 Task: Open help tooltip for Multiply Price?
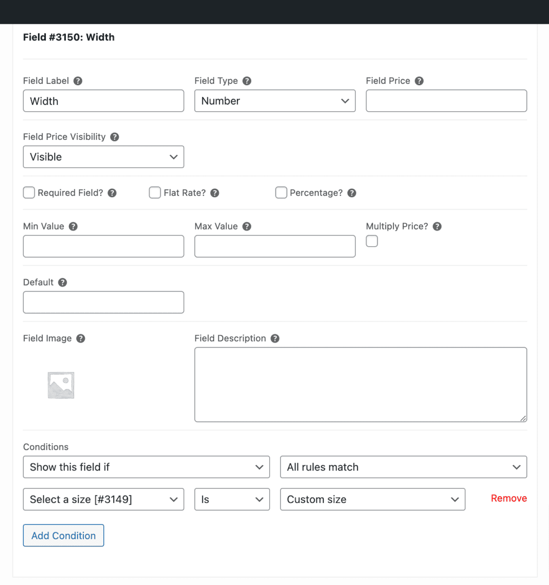coord(437,226)
